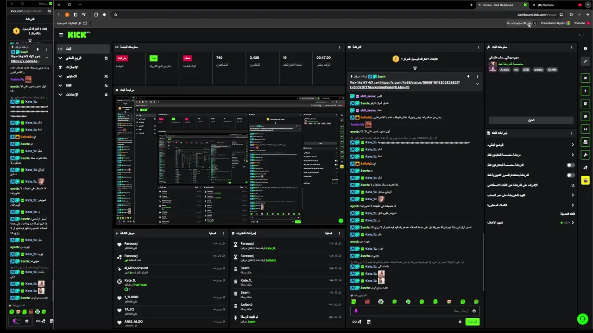Toggle emote-only chat switch
The image size is (593, 333).
(x=571, y=175)
